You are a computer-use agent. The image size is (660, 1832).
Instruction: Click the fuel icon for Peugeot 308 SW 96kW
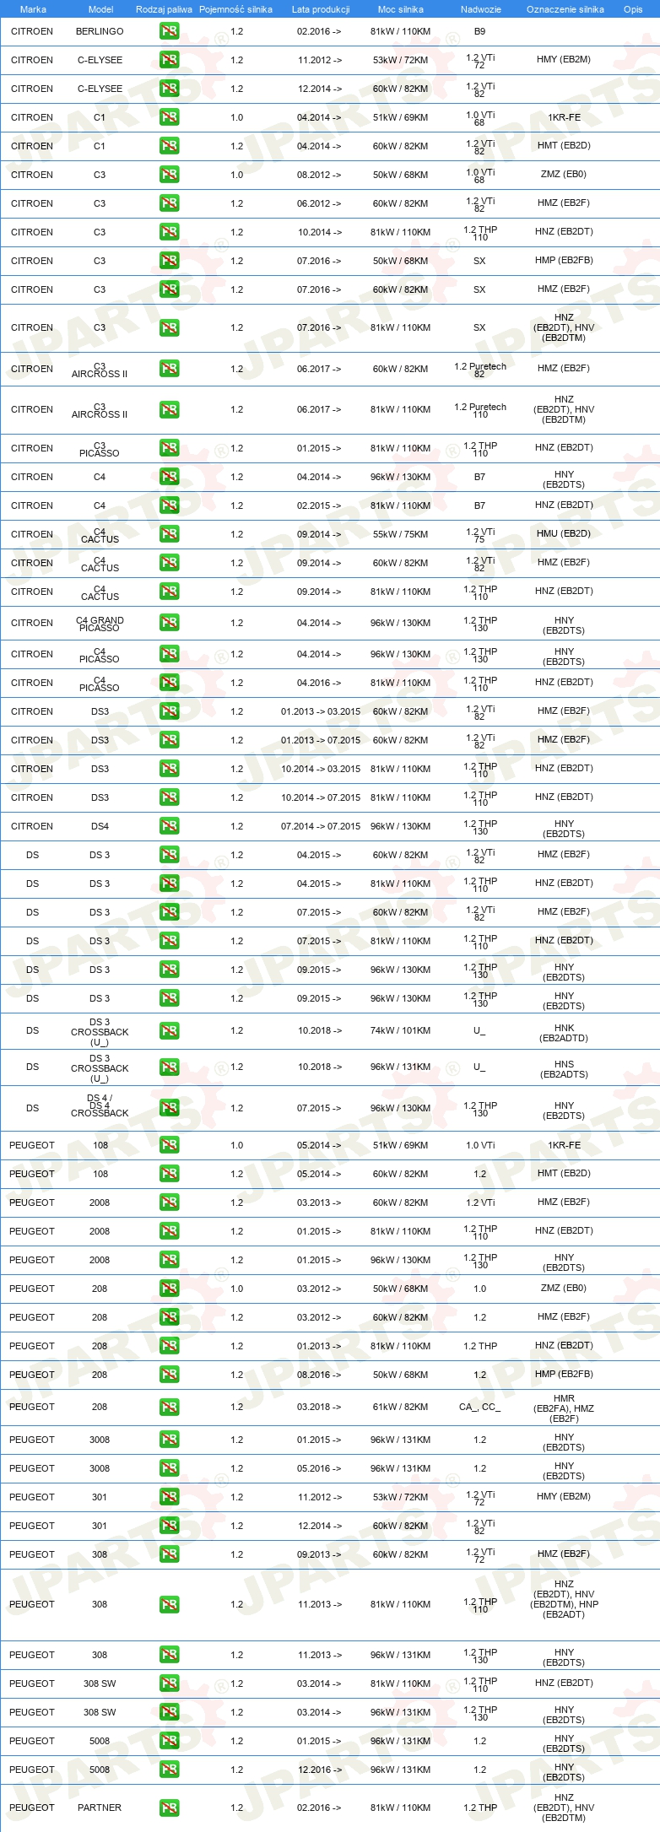169,1712
